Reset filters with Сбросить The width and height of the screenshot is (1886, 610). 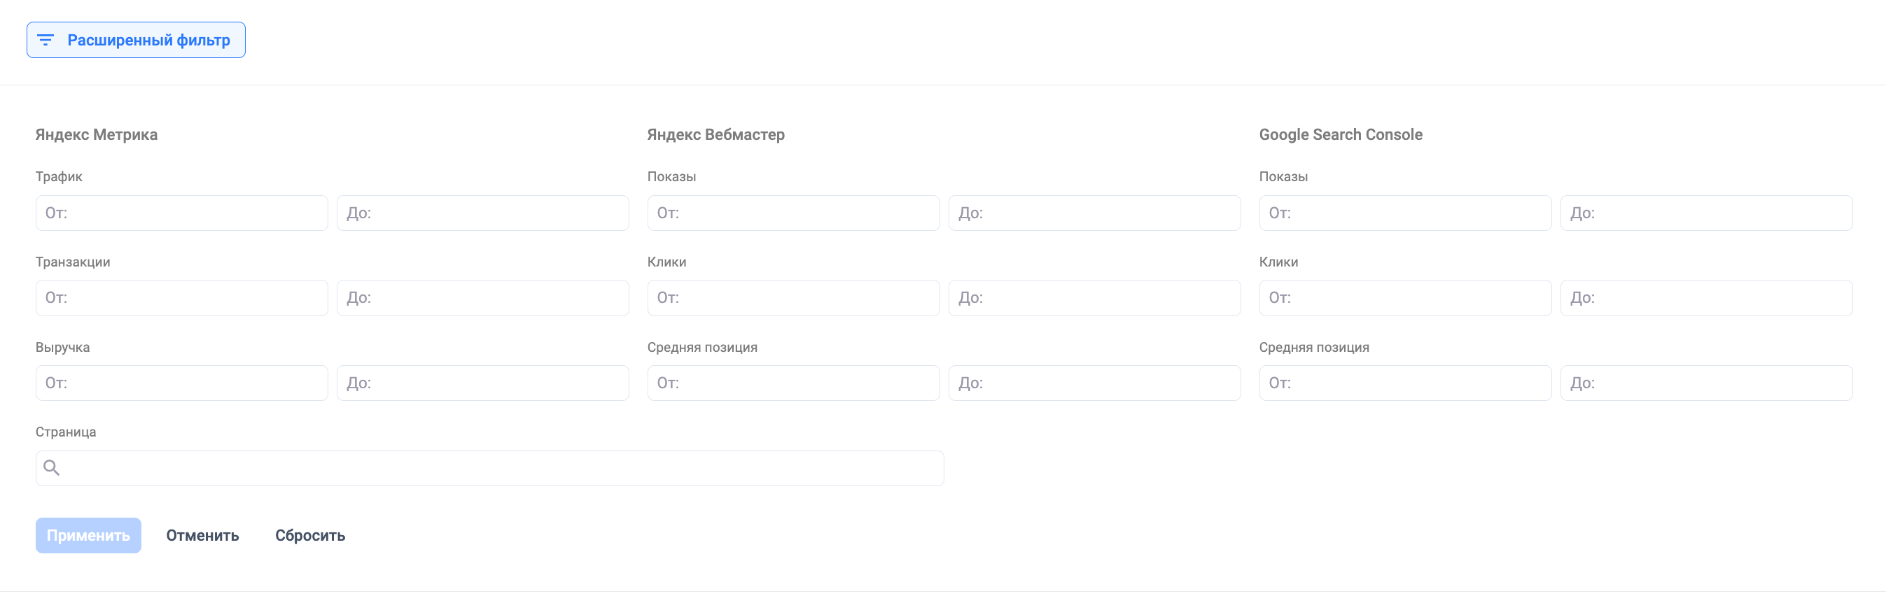click(x=309, y=535)
